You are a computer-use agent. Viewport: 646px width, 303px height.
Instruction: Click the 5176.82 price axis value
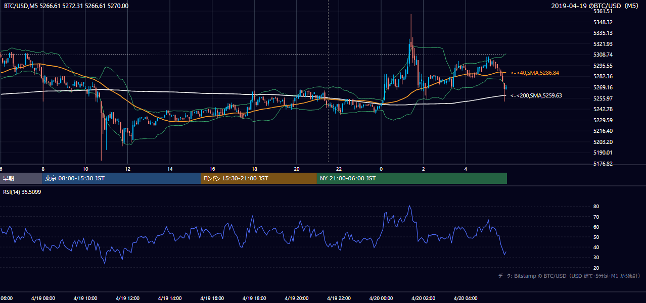click(x=603, y=164)
